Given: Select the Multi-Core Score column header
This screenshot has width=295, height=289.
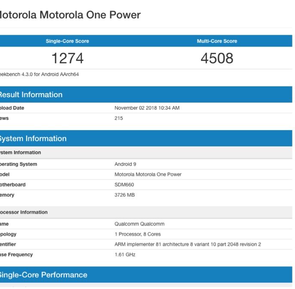Looking at the screenshot, I should [217, 41].
